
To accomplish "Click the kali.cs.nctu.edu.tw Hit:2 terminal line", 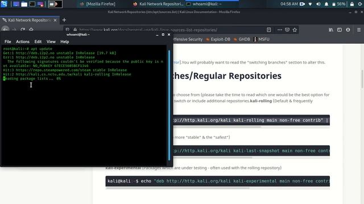I will point(67,74).
